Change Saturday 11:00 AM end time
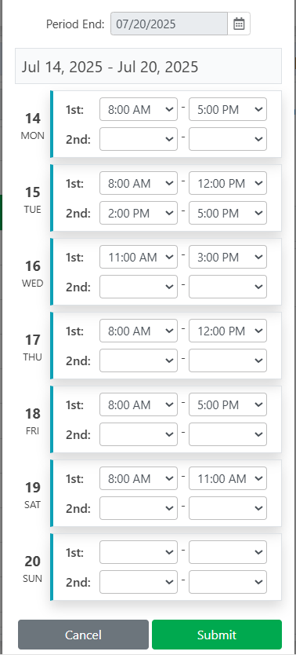The height and width of the screenshot is (655, 296). [228, 478]
